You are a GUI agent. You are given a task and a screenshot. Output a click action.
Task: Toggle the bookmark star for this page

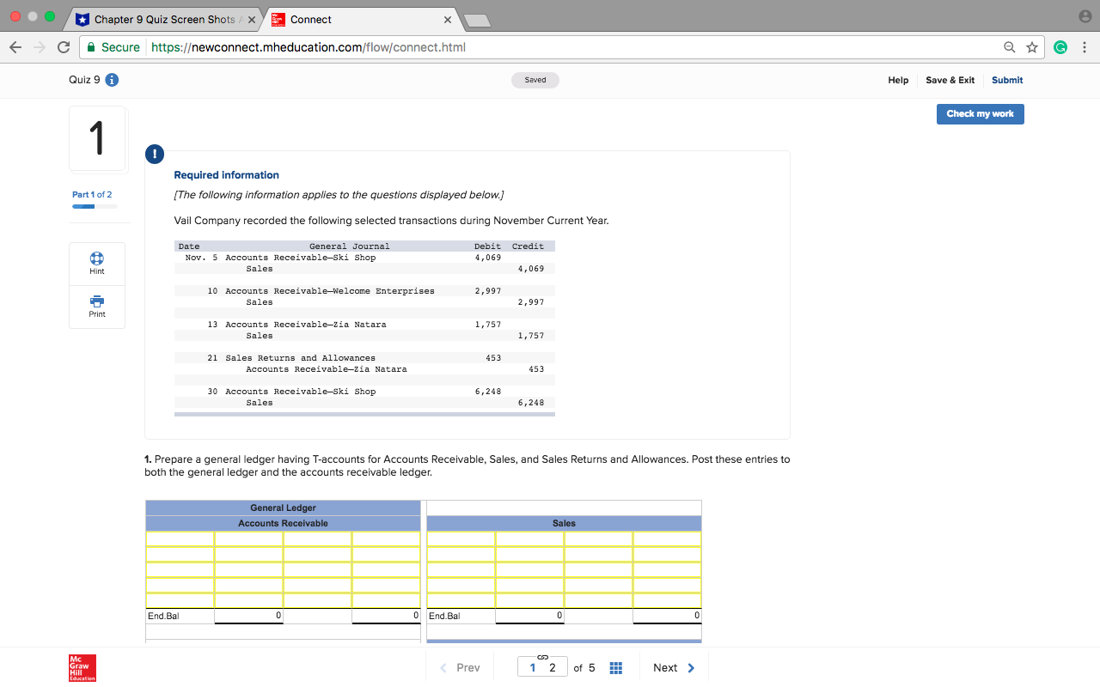(1032, 47)
